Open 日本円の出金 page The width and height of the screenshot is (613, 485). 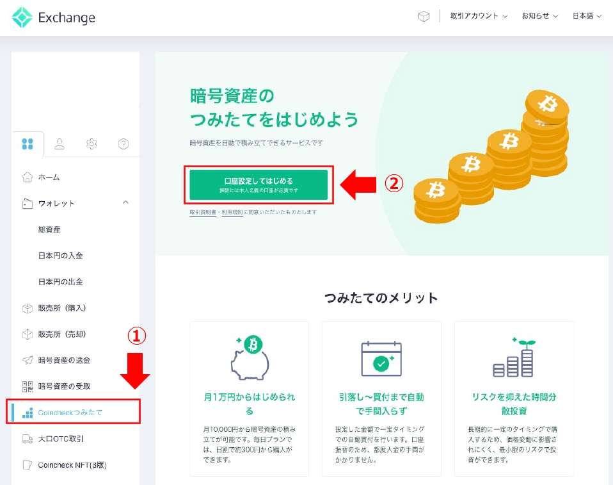tap(61, 282)
